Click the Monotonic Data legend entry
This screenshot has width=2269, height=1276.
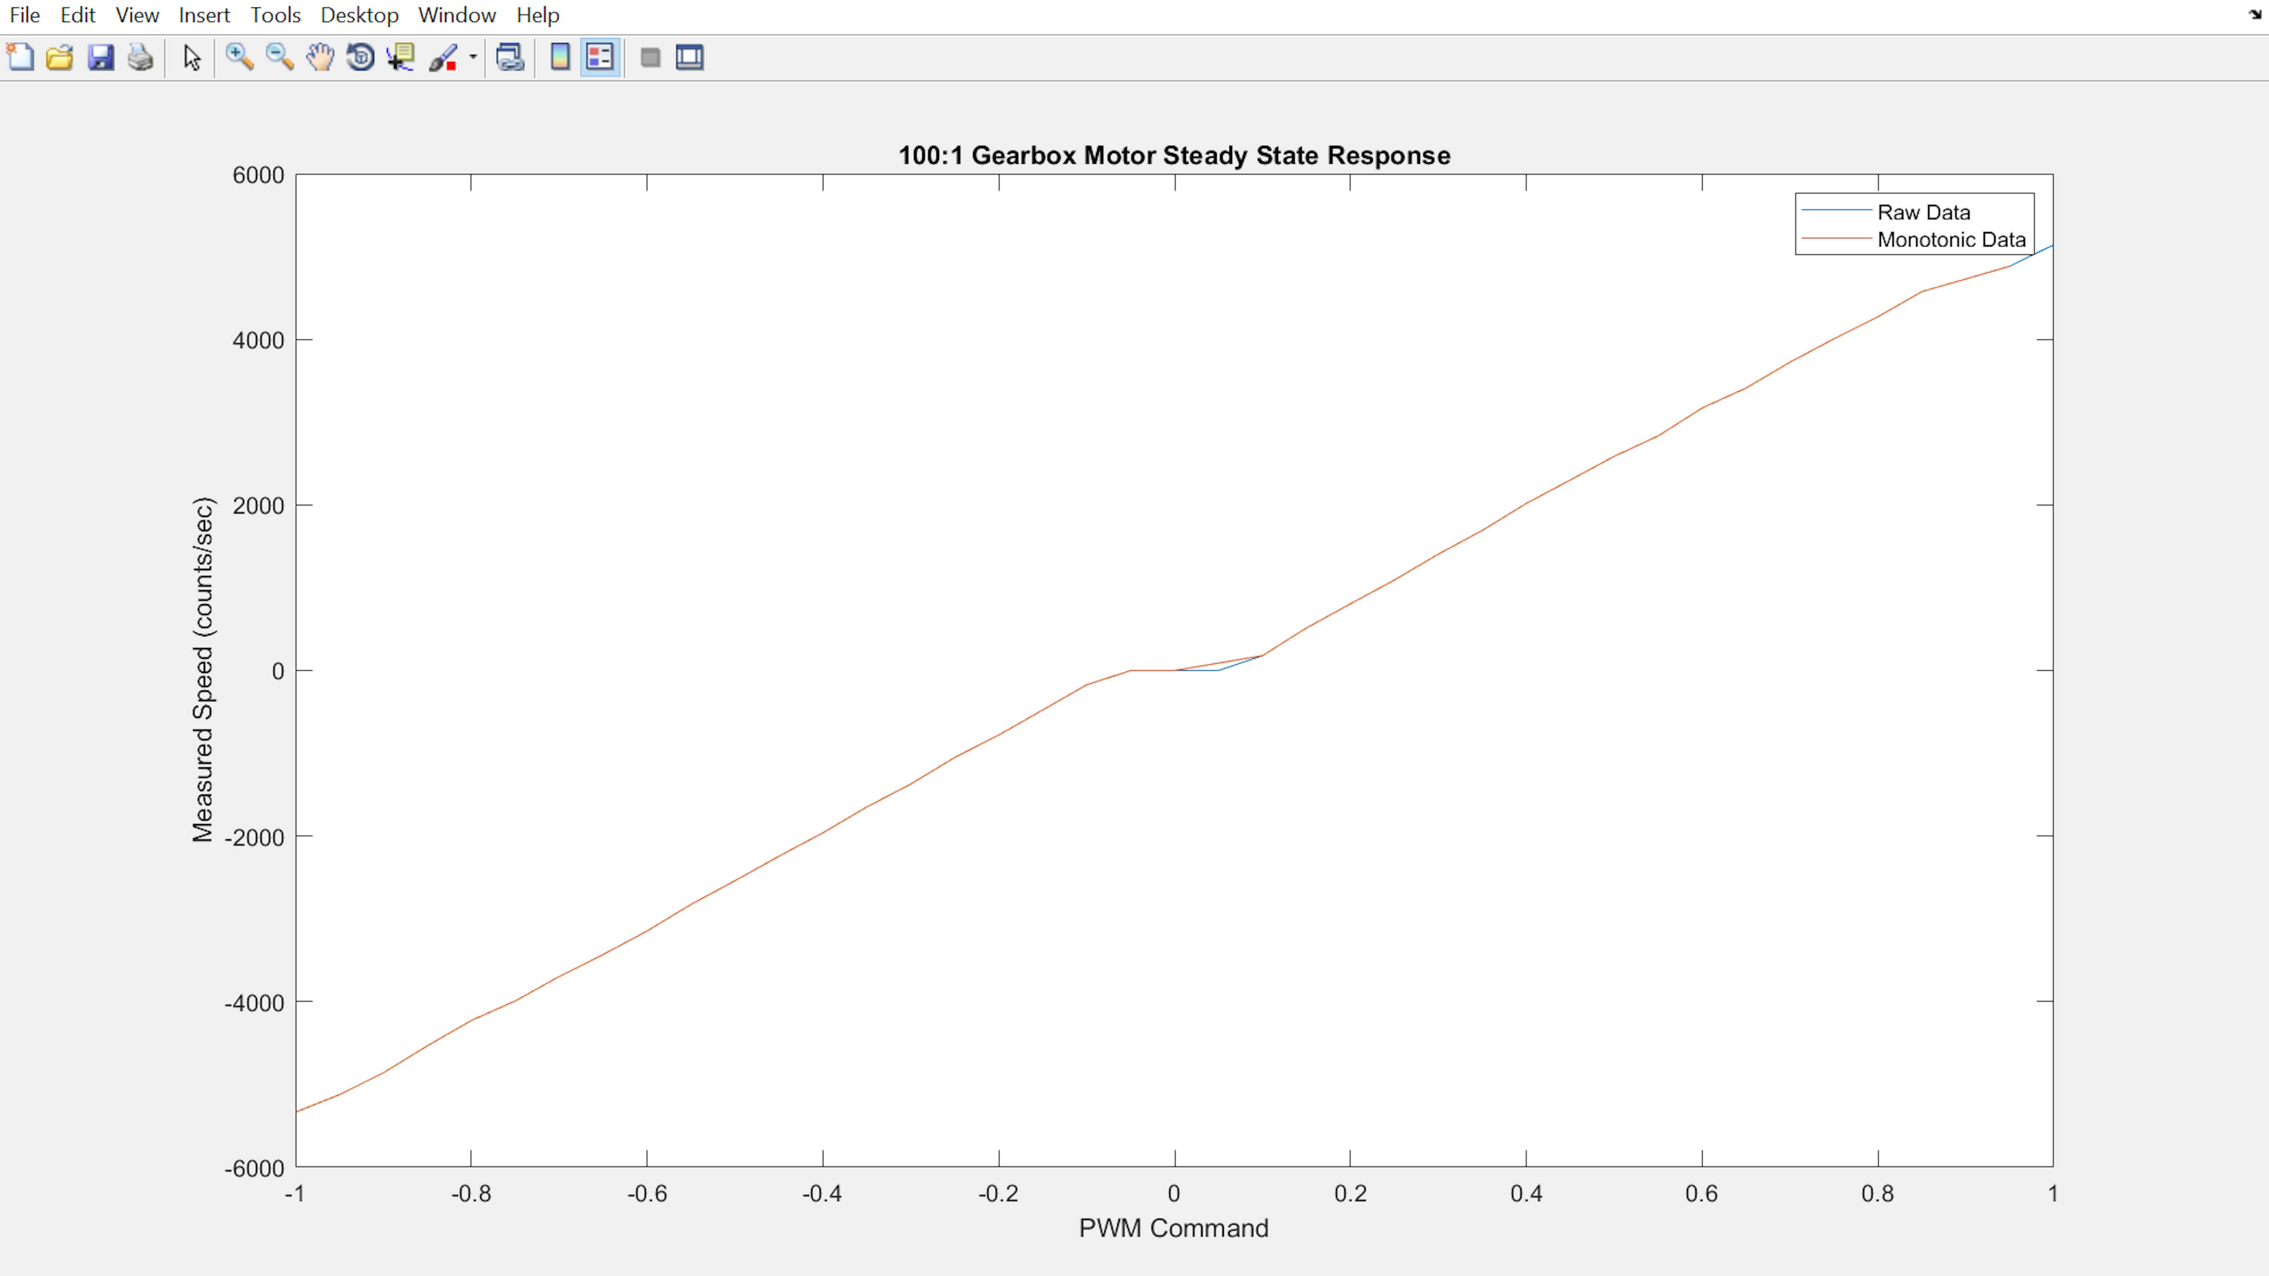[x=1951, y=240]
